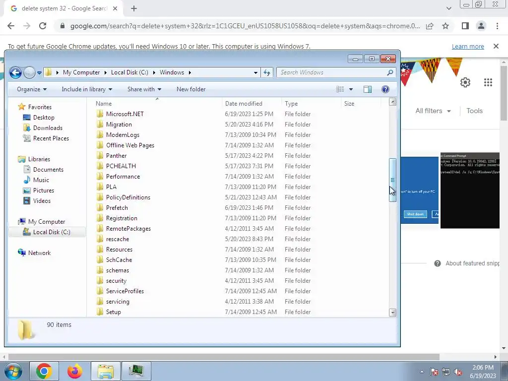Create a New folder
This screenshot has height=381, width=508.
(191, 89)
